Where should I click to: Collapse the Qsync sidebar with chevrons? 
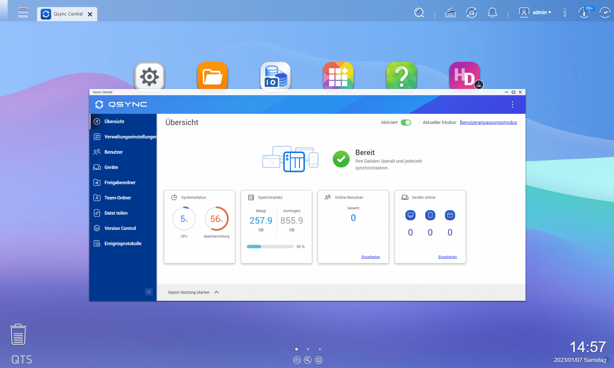click(x=149, y=292)
